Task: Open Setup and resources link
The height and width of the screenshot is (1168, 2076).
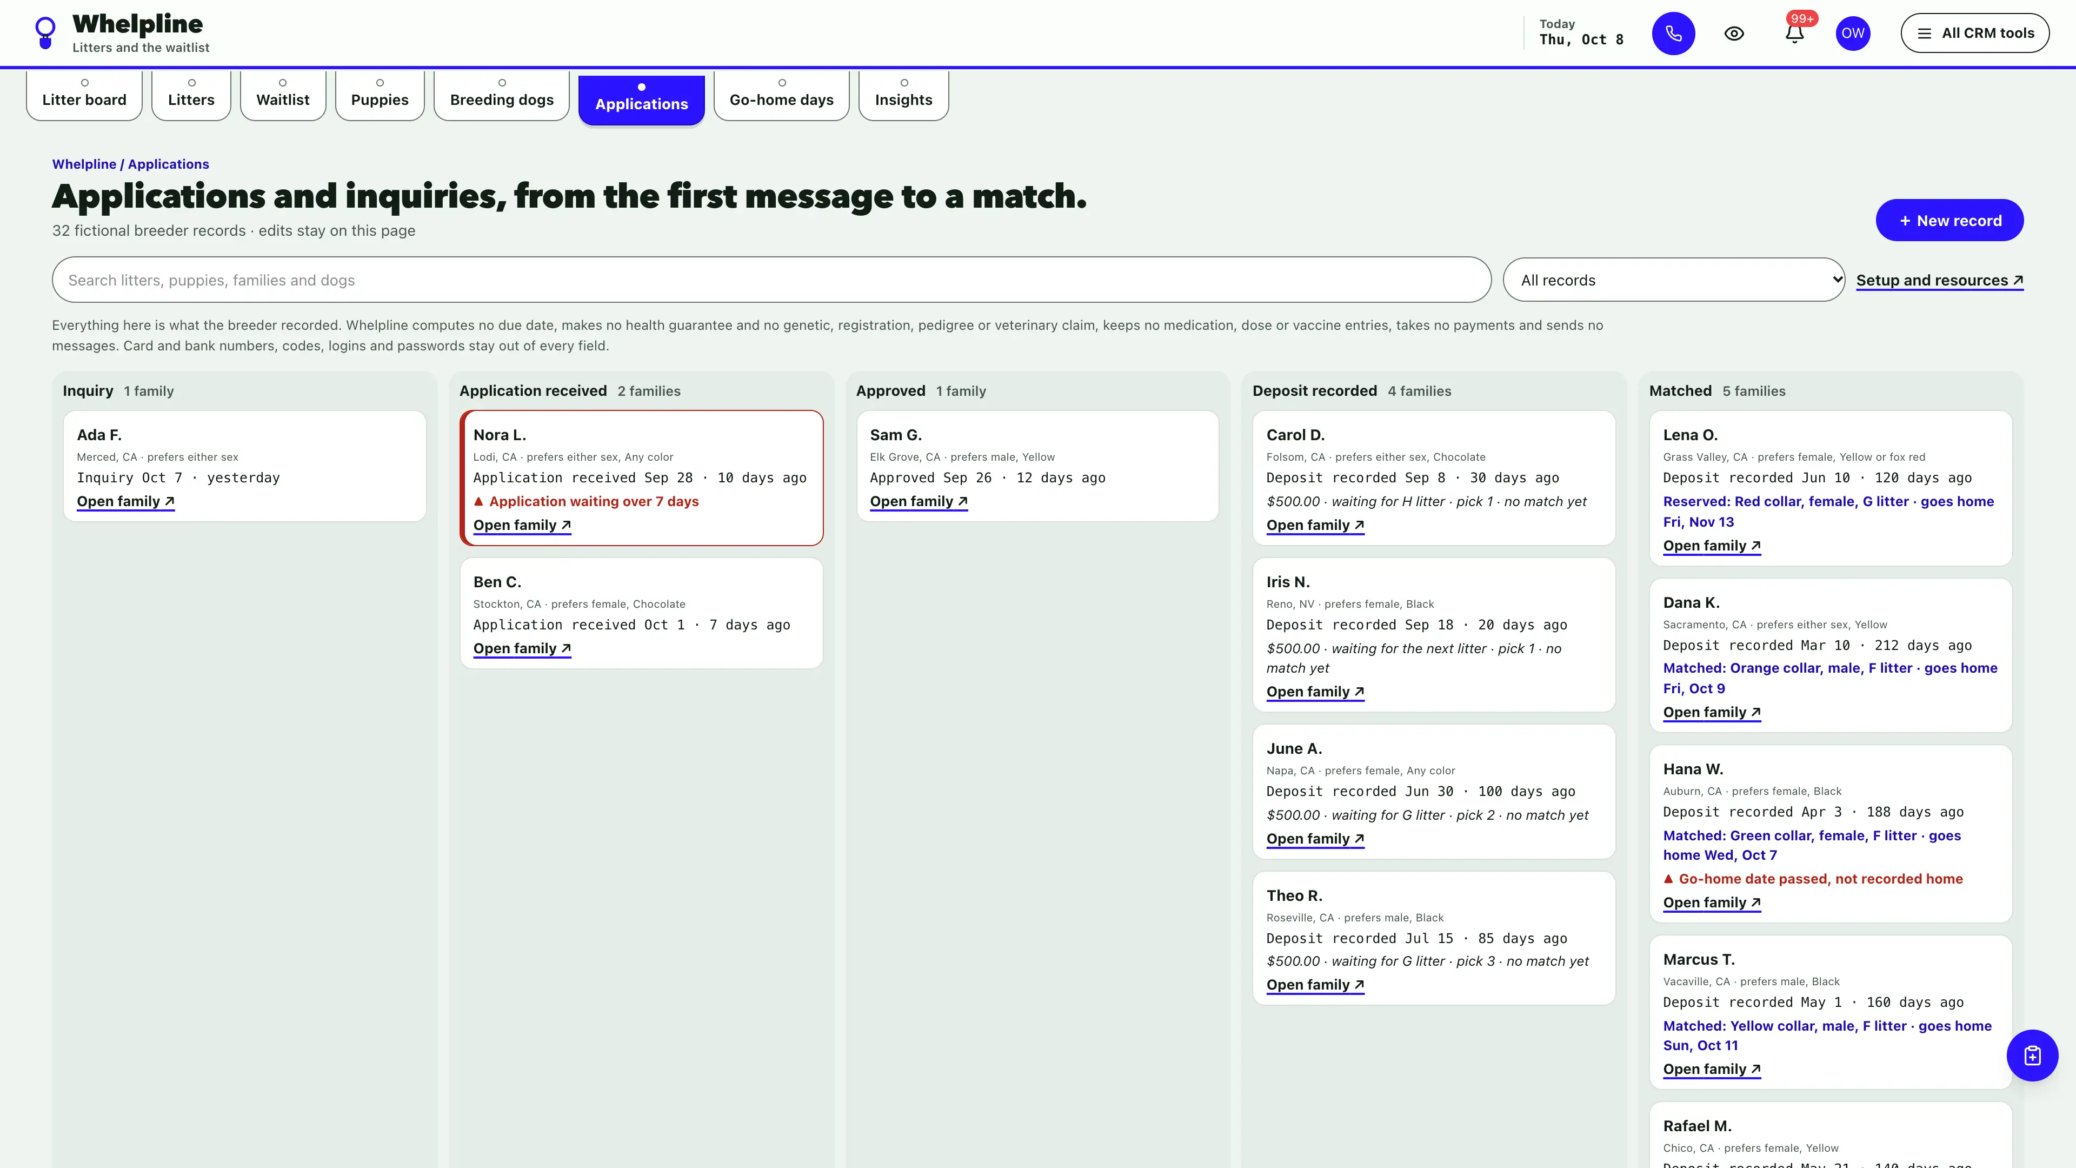Action: pyautogui.click(x=1940, y=280)
